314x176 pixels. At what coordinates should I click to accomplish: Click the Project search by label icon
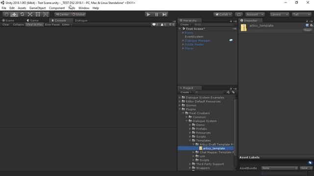[x=234, y=92]
